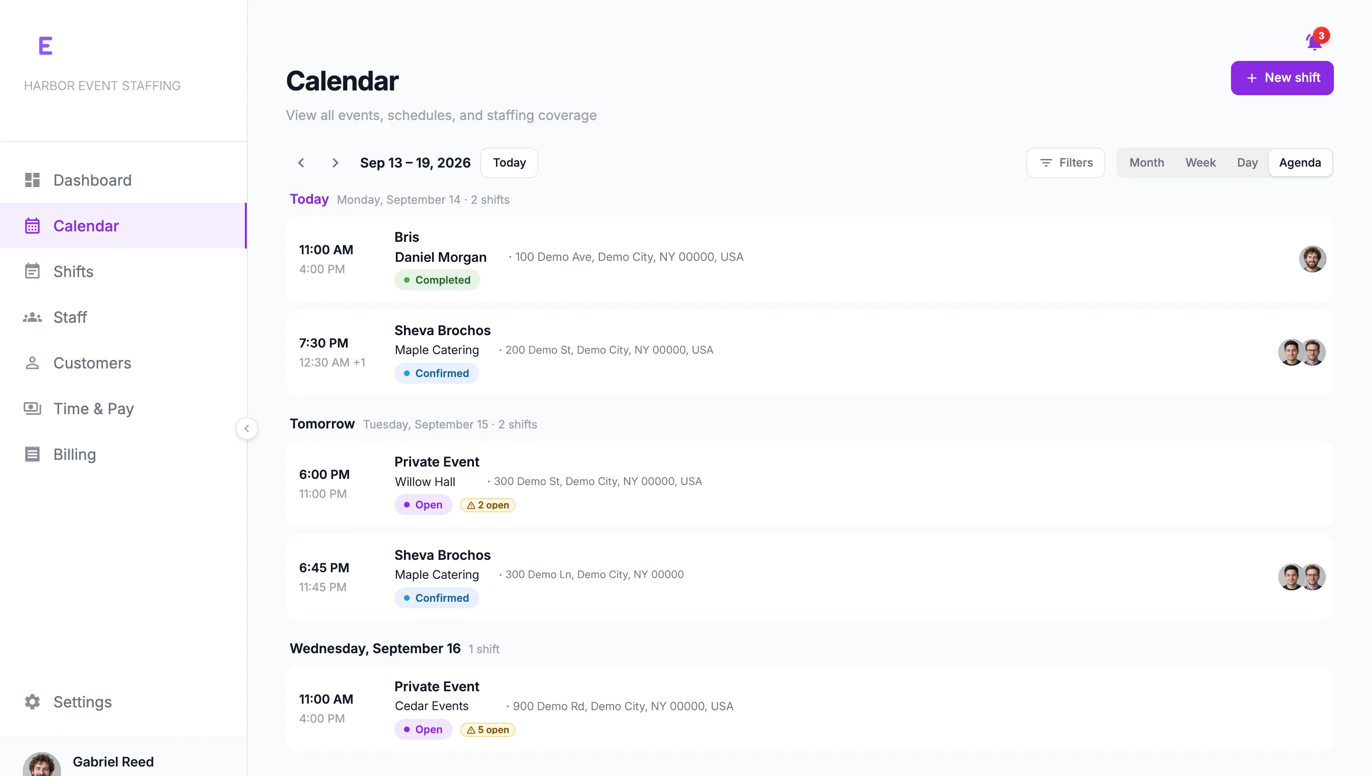
Task: Open the Billing page label
Action: [x=75, y=454]
